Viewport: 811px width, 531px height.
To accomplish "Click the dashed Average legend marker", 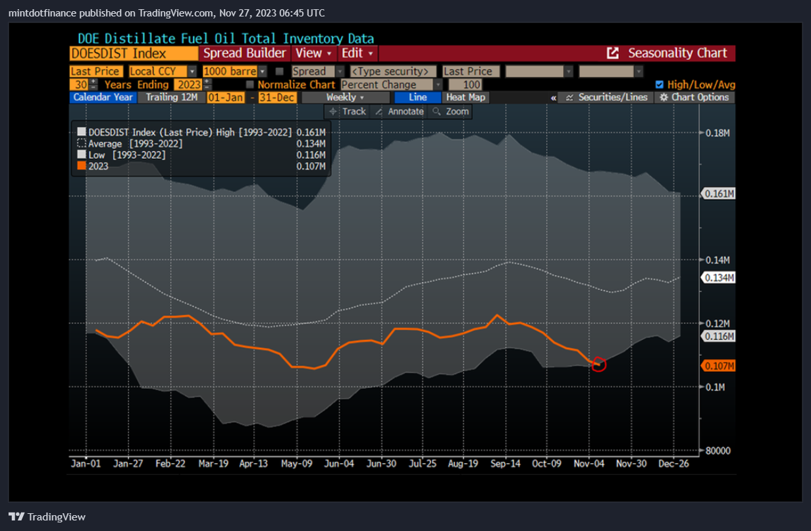I will click(x=82, y=144).
